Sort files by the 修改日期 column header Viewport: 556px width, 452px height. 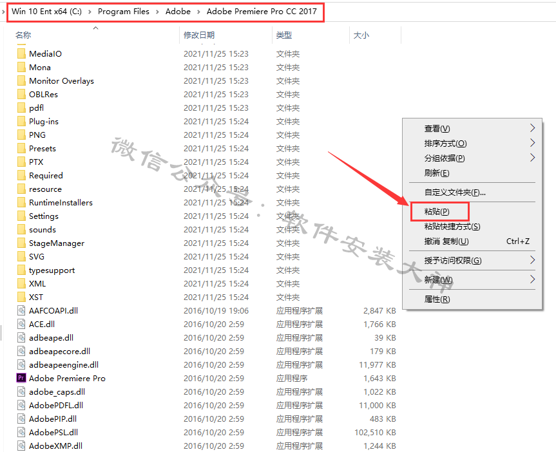pyautogui.click(x=199, y=35)
